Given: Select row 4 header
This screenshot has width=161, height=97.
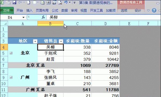Looking at the screenshot, I should 4,47.
